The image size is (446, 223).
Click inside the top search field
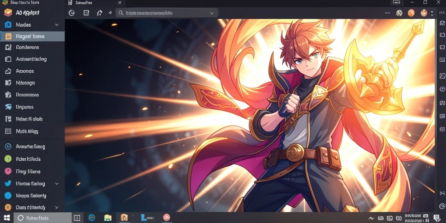167,13
